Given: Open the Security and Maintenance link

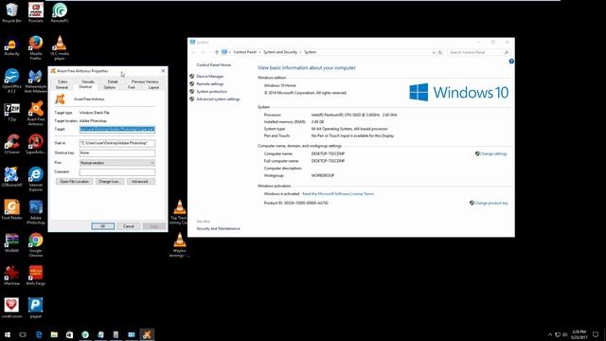Looking at the screenshot, I should point(218,228).
